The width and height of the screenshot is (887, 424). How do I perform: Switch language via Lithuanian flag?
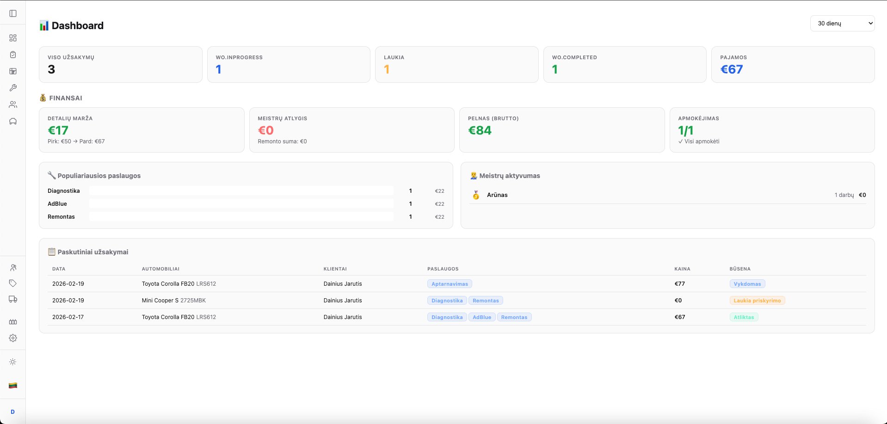click(13, 385)
